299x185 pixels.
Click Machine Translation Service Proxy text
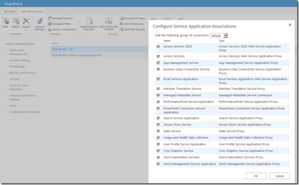[x=242, y=89]
